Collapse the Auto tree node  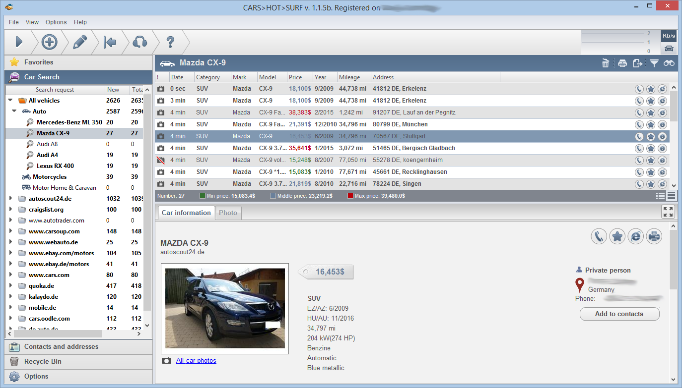[14, 111]
